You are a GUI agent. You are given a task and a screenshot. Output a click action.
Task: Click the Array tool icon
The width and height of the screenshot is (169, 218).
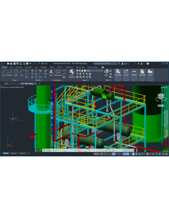tap(40, 77)
